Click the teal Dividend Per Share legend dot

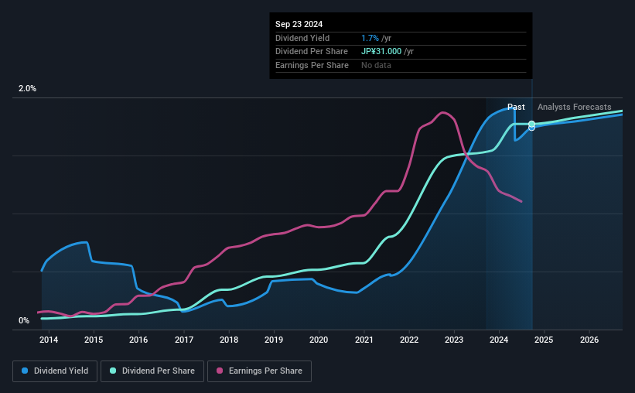click(x=113, y=371)
